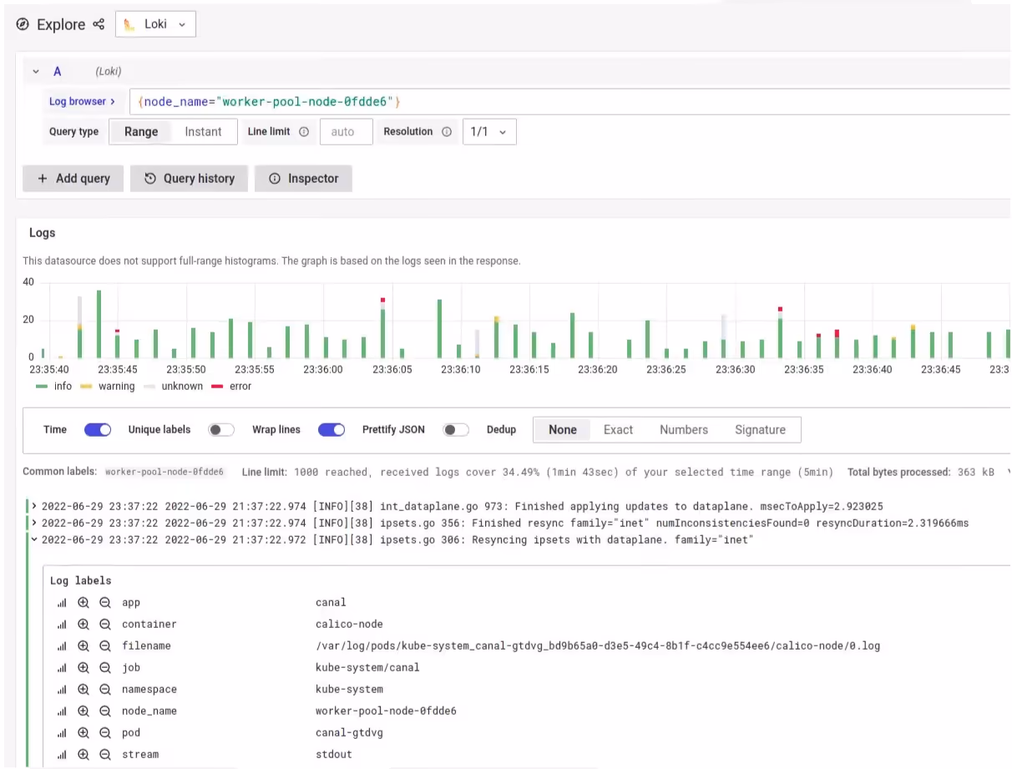Click the Line limit input field
The width and height of the screenshot is (1012, 769).
click(343, 132)
